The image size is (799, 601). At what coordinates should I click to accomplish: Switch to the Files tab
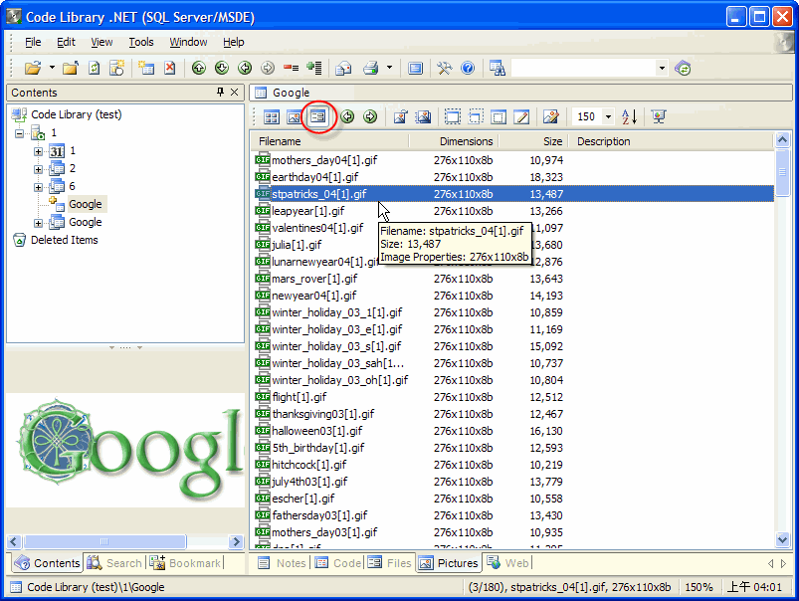pyautogui.click(x=389, y=563)
